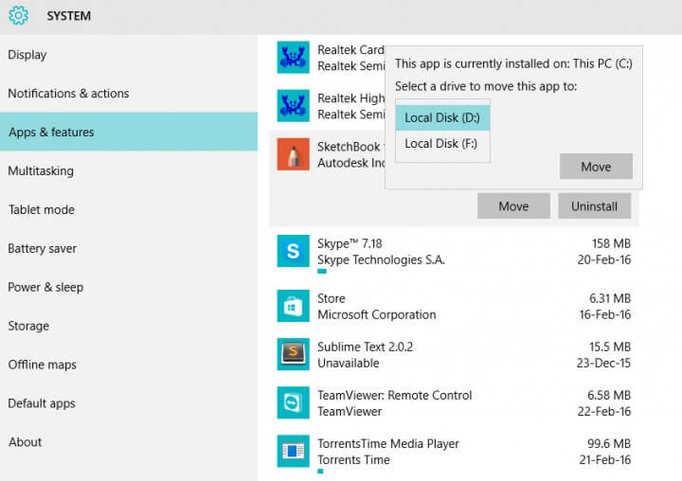The width and height of the screenshot is (682, 481).
Task: Click the 158 MB size value
Action: pyautogui.click(x=611, y=243)
